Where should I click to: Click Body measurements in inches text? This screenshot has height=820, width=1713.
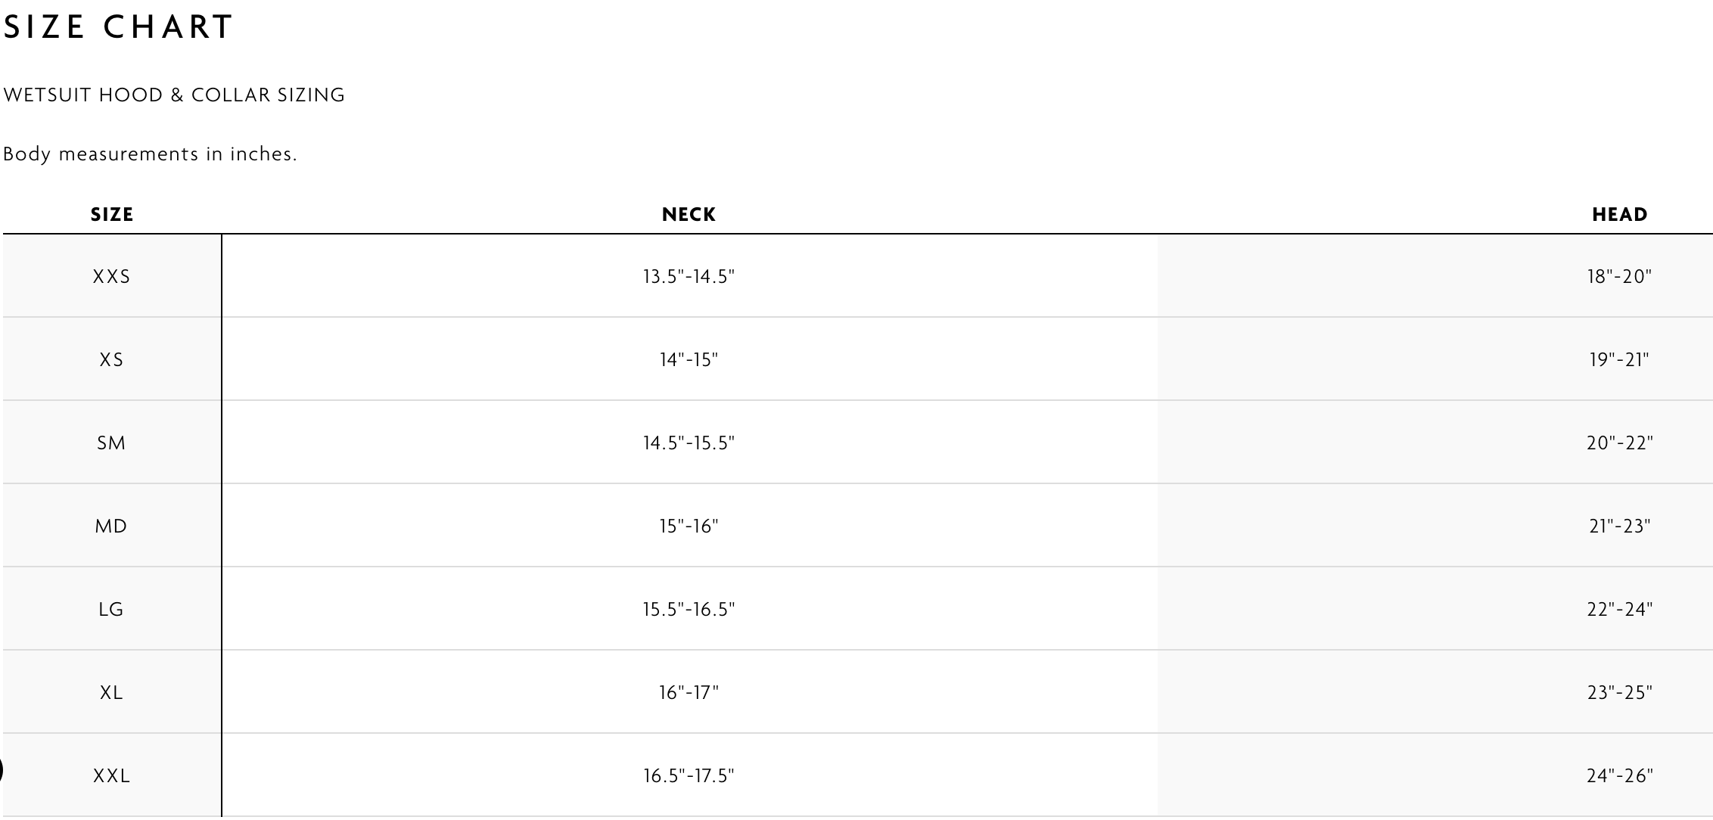point(150,154)
